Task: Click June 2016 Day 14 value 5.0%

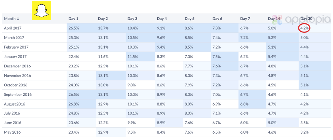Action: [x=272, y=123]
